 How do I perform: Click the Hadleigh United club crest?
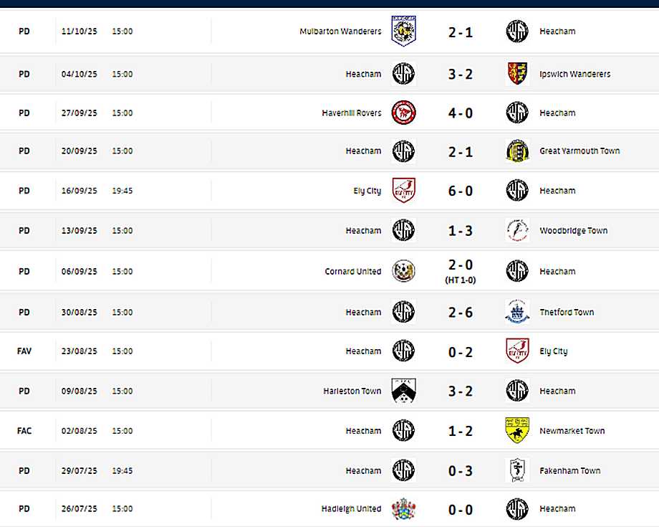[403, 509]
